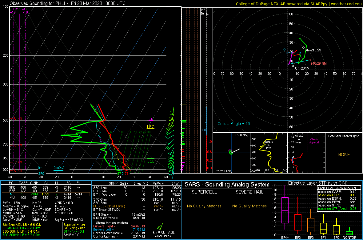Click the 'Eff Inflow Layer' row label
The height and width of the screenshot is (240, 363).
click(105, 194)
